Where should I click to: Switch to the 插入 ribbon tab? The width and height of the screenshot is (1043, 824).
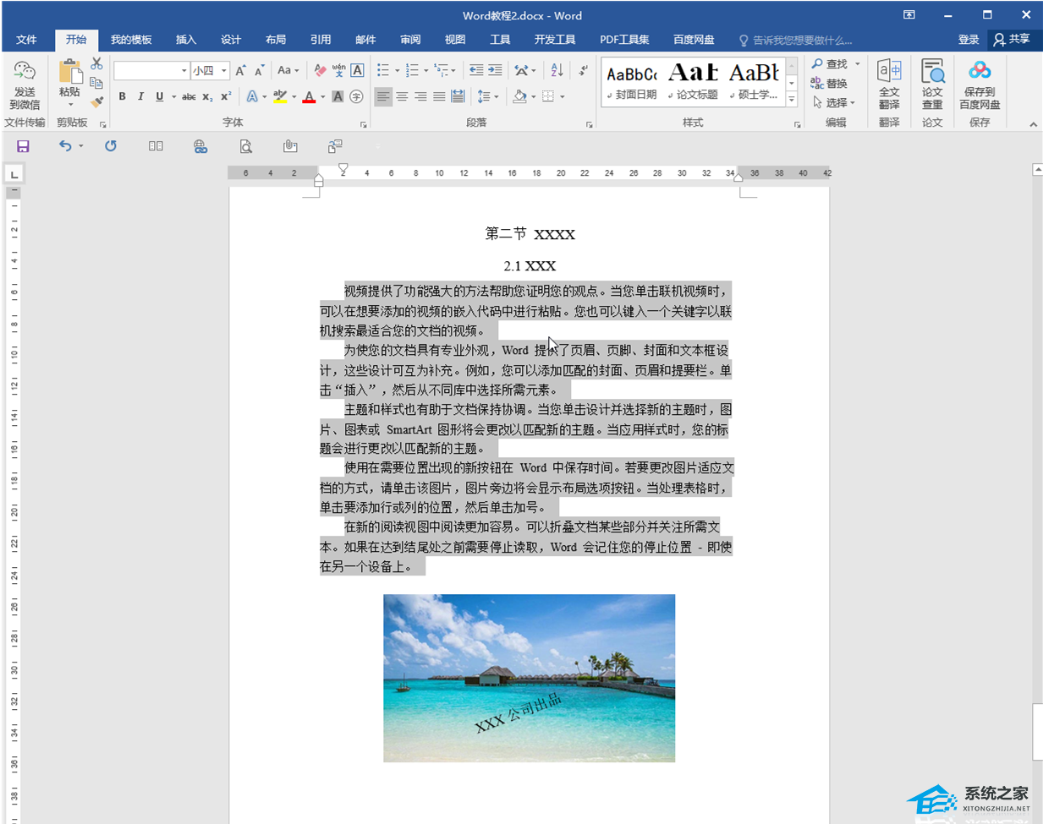[x=185, y=40]
